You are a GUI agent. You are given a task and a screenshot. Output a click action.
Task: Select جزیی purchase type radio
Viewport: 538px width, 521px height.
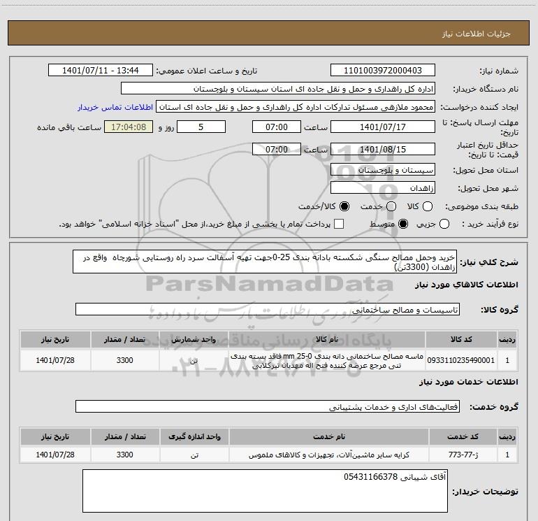pyautogui.click(x=444, y=224)
